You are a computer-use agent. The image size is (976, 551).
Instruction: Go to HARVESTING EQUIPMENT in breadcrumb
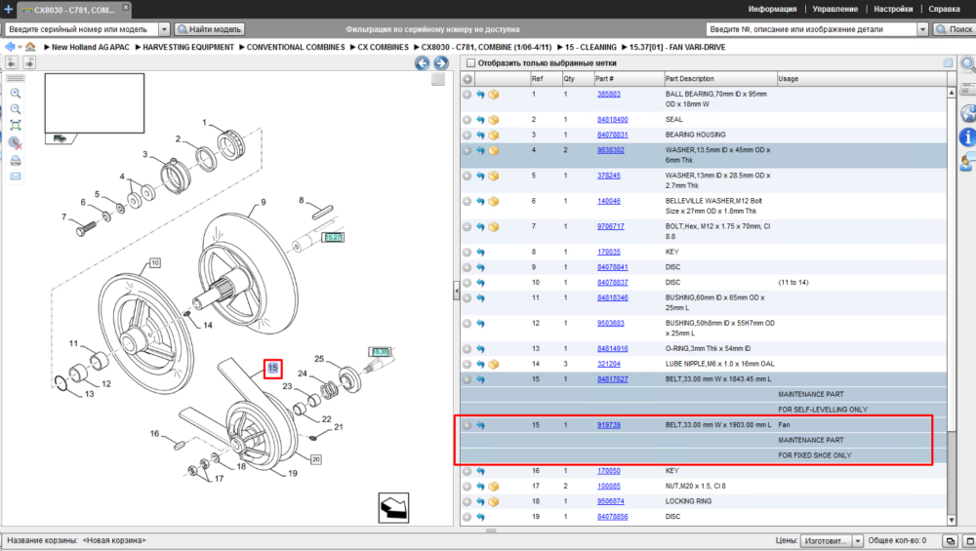click(188, 47)
